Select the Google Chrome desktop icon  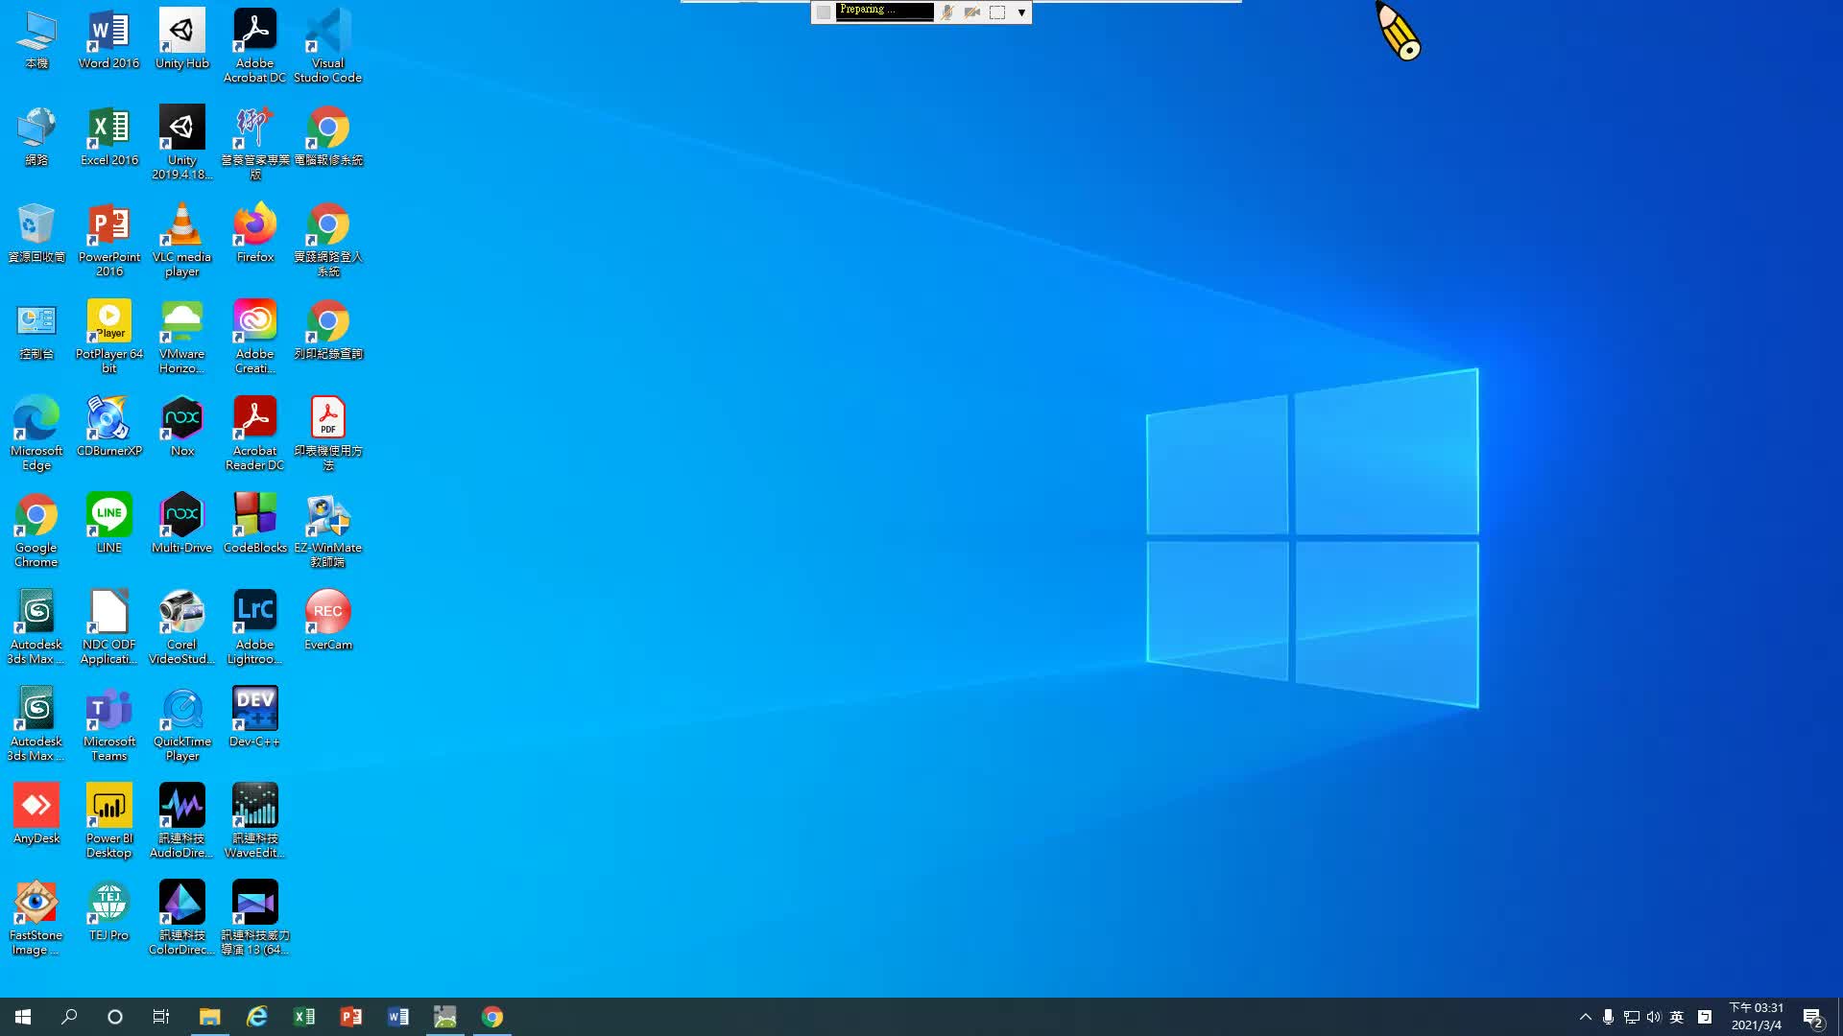click(x=36, y=530)
